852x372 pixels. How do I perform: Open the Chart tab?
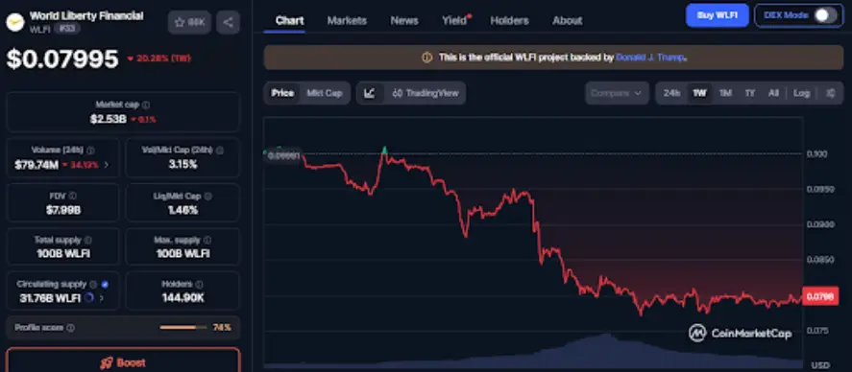[x=290, y=20]
